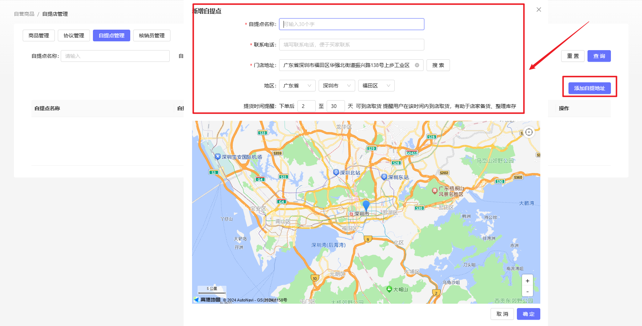Switch to the 核销员管理 tab
Viewport: 642px width, 326px height.
coord(151,35)
